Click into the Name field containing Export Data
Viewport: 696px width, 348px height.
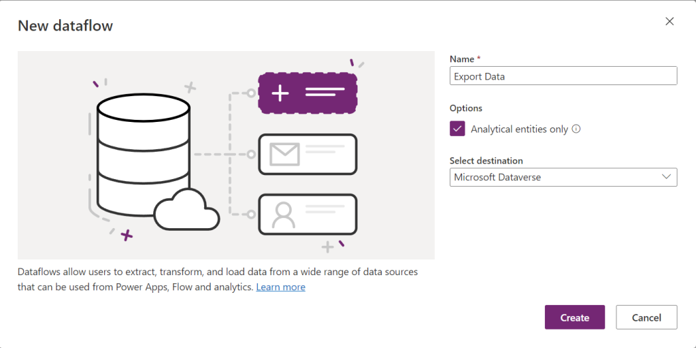point(563,76)
